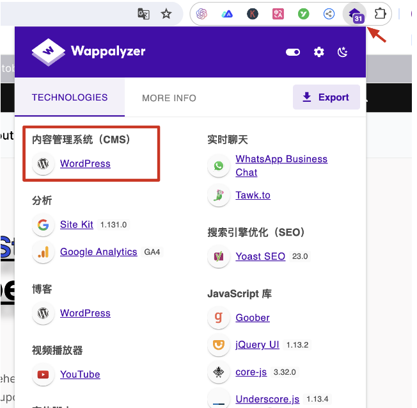Click the Wappalyzer extension icon with badge 31
This screenshot has width=417, height=408.
point(356,14)
